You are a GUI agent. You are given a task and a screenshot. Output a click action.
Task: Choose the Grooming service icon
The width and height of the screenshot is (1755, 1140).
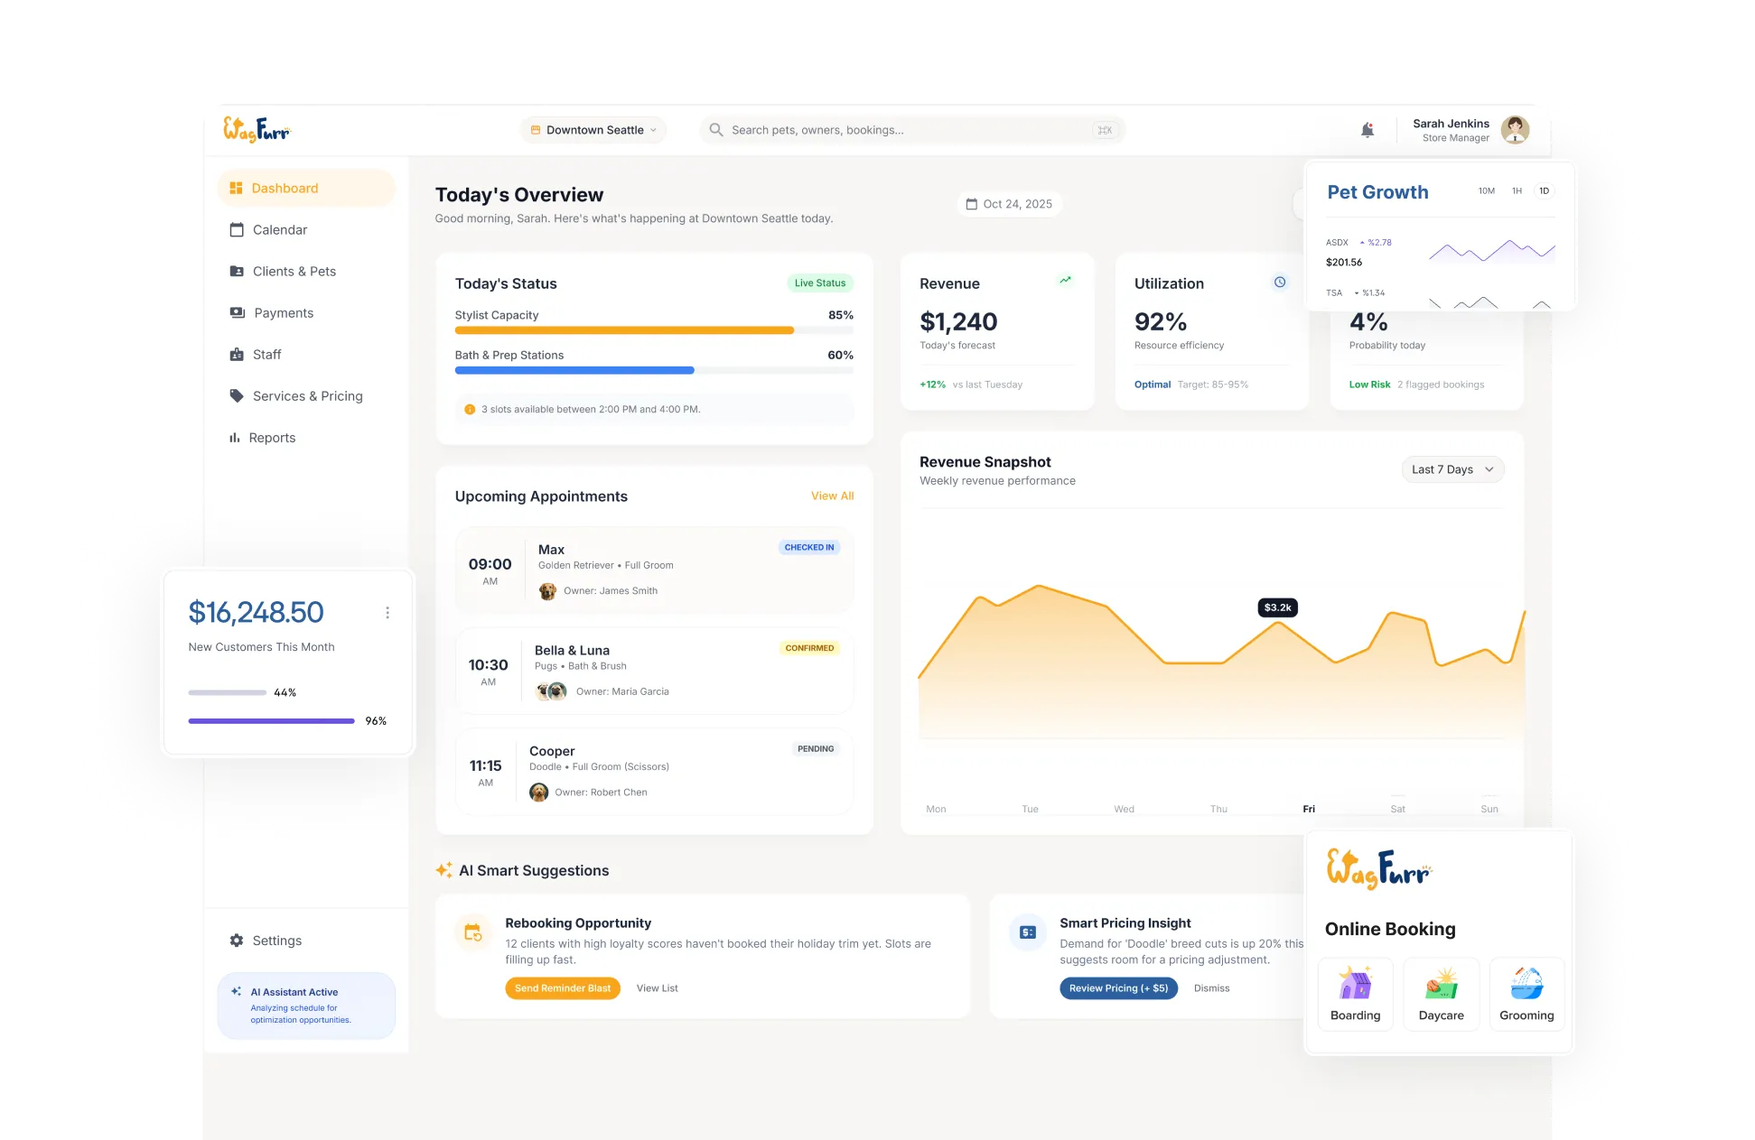1526,984
